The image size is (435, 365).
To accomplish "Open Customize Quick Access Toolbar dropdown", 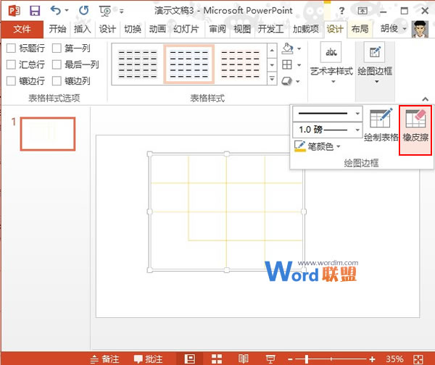I will click(122, 11).
